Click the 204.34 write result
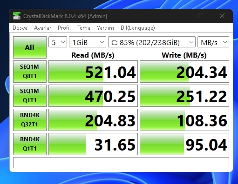This screenshot has height=184, width=238. [x=184, y=72]
